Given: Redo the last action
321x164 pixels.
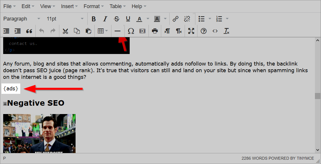Looking at the screenshot, I should (x=53, y=31).
